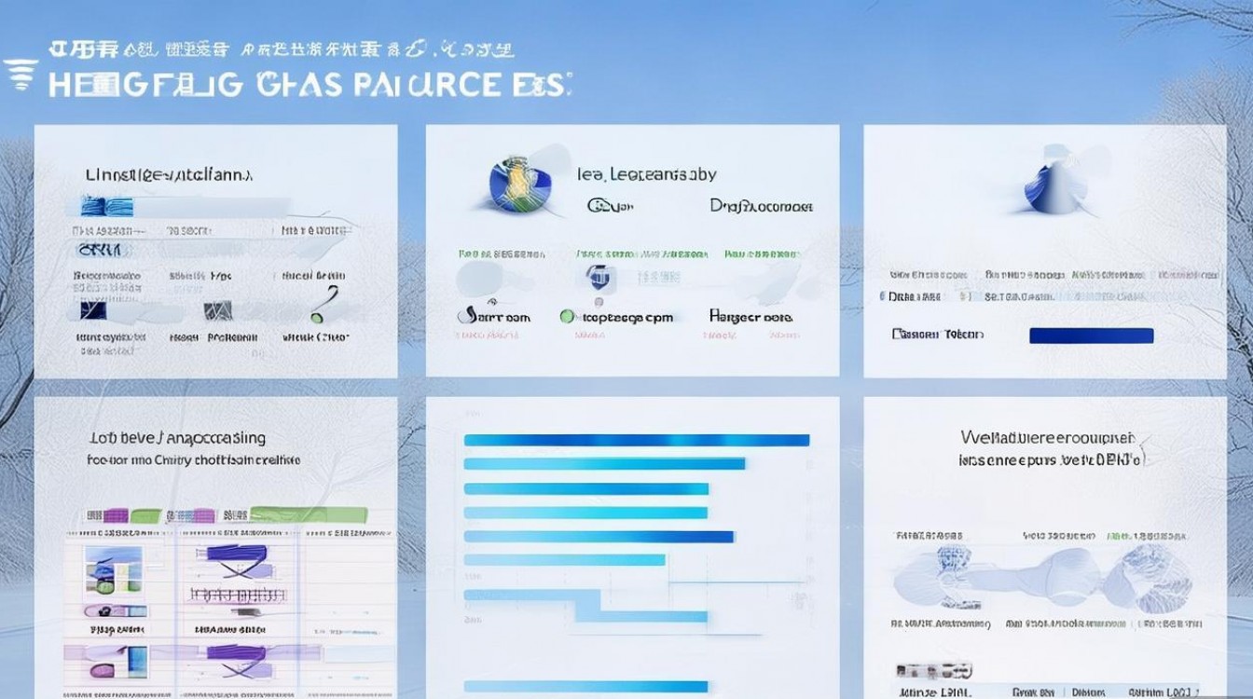Toggle the green circle beside "topteage cpm"
The image size is (1253, 699).
click(x=567, y=317)
